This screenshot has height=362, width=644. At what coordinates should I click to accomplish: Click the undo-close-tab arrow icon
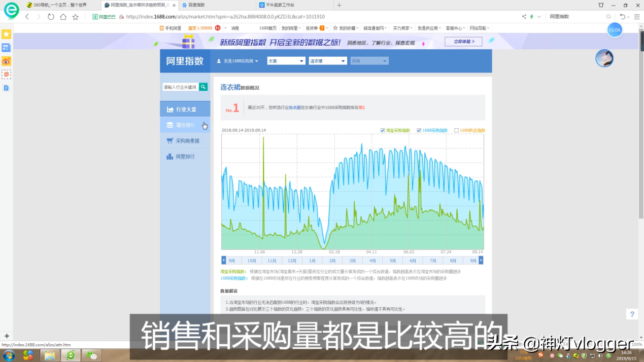pyautogui.click(x=623, y=17)
